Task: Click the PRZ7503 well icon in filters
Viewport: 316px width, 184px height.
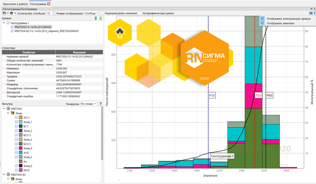Action: (8, 109)
